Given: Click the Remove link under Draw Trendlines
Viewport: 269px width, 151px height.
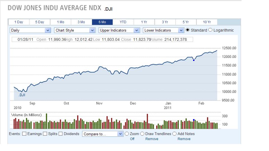Looking at the screenshot, I should [x=152, y=139].
